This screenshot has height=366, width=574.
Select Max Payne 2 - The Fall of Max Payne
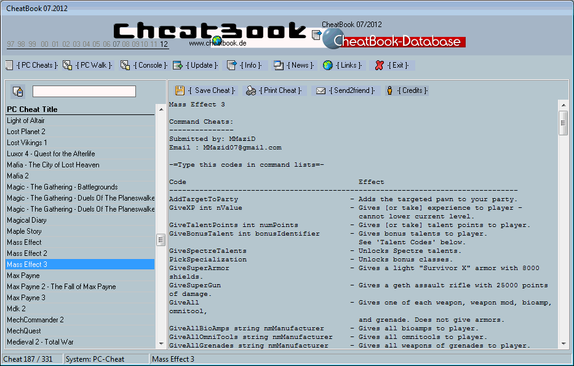[80, 287]
